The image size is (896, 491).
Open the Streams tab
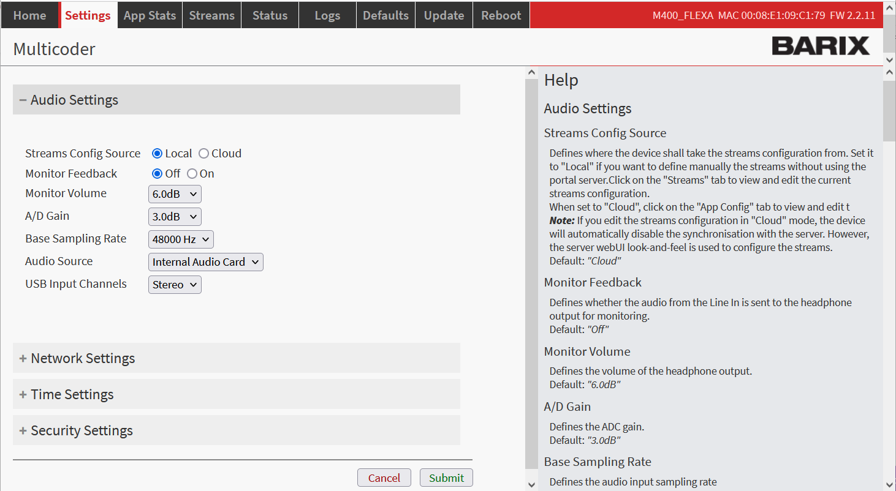(x=211, y=15)
